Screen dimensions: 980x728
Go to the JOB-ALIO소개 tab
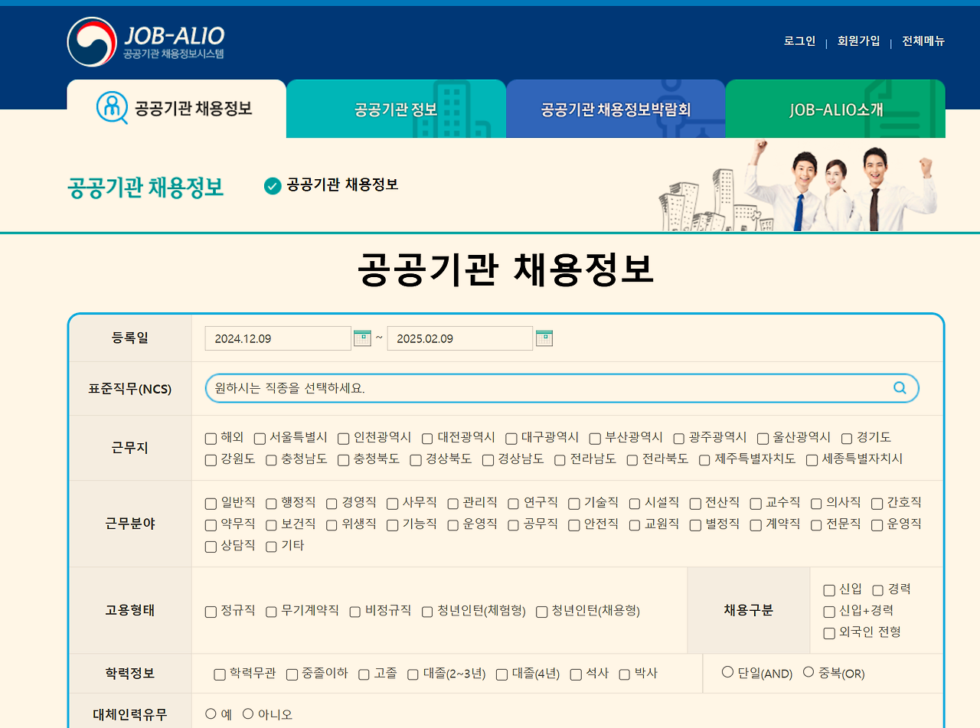[x=835, y=109]
